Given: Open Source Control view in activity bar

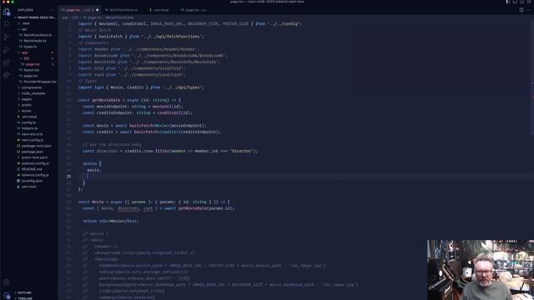Looking at the screenshot, I should [7, 37].
